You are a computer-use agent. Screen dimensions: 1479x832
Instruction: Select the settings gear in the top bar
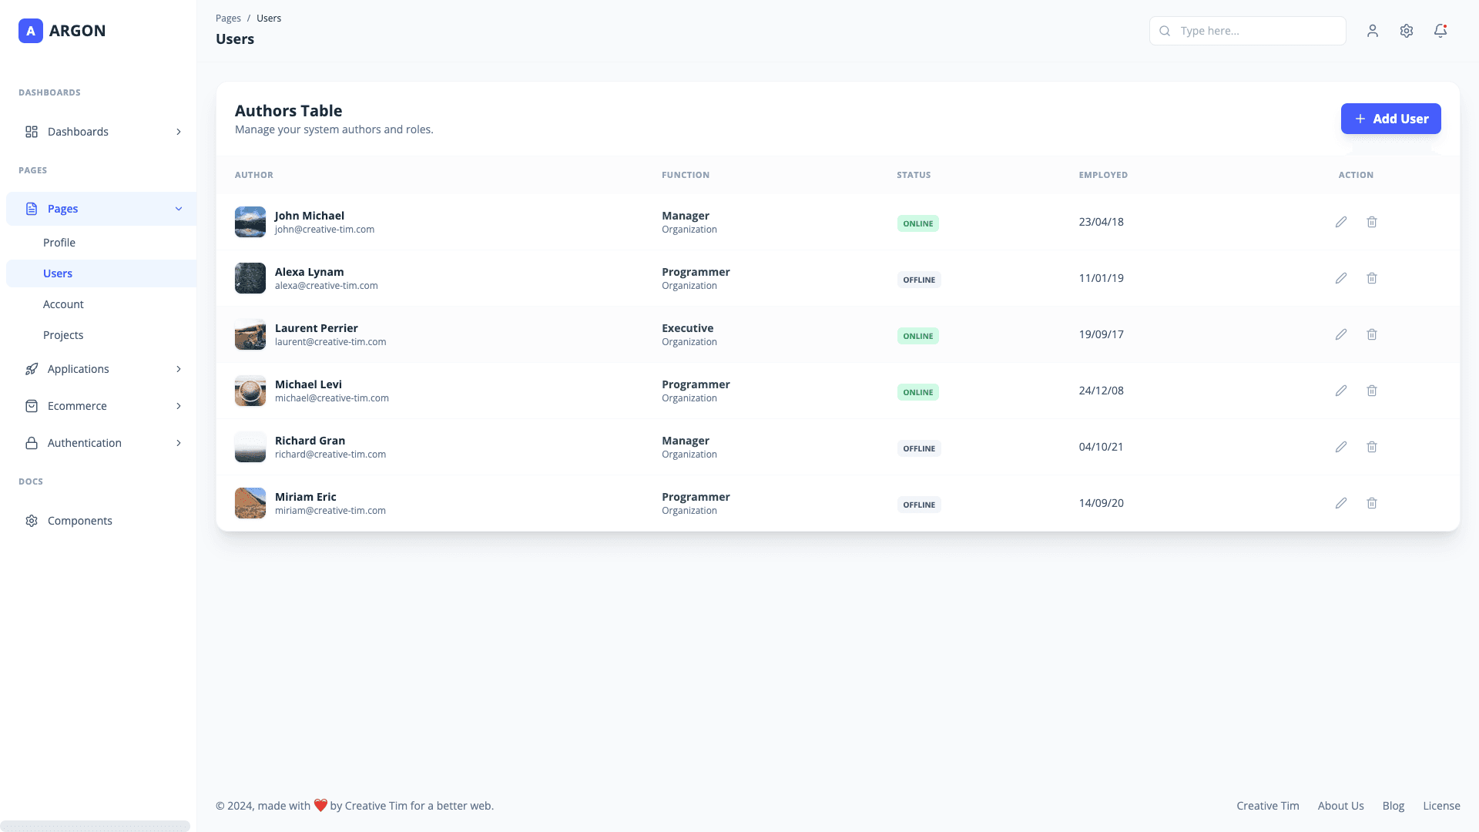[x=1407, y=31]
